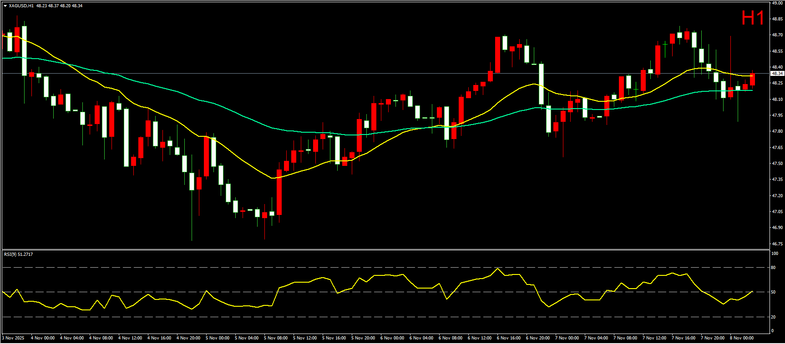Click the 4 Nov 12:00 time axis label
The height and width of the screenshot is (344, 785).
tap(130, 338)
